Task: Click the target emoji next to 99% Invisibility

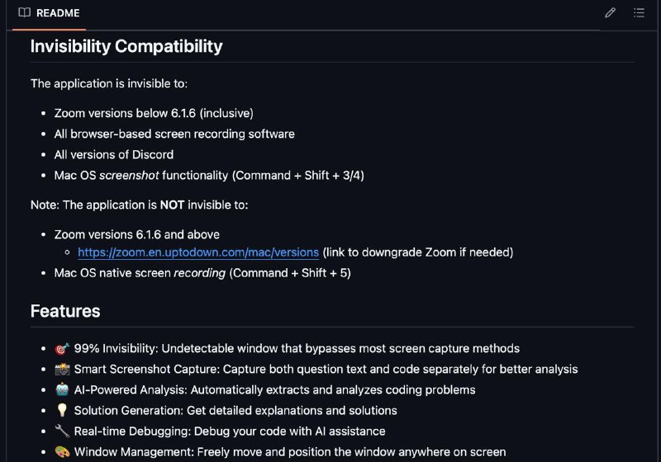Action: 62,348
